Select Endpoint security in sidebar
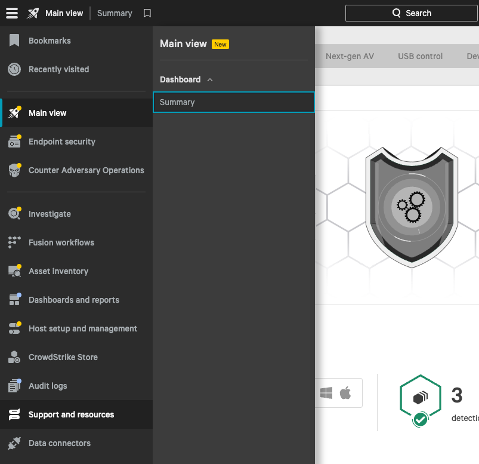Viewport: 479px width, 464px height. click(x=61, y=142)
